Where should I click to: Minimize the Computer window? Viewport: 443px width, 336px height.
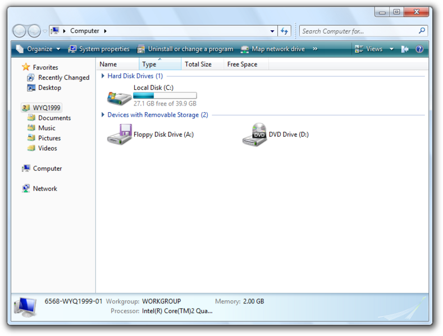[382, 12]
